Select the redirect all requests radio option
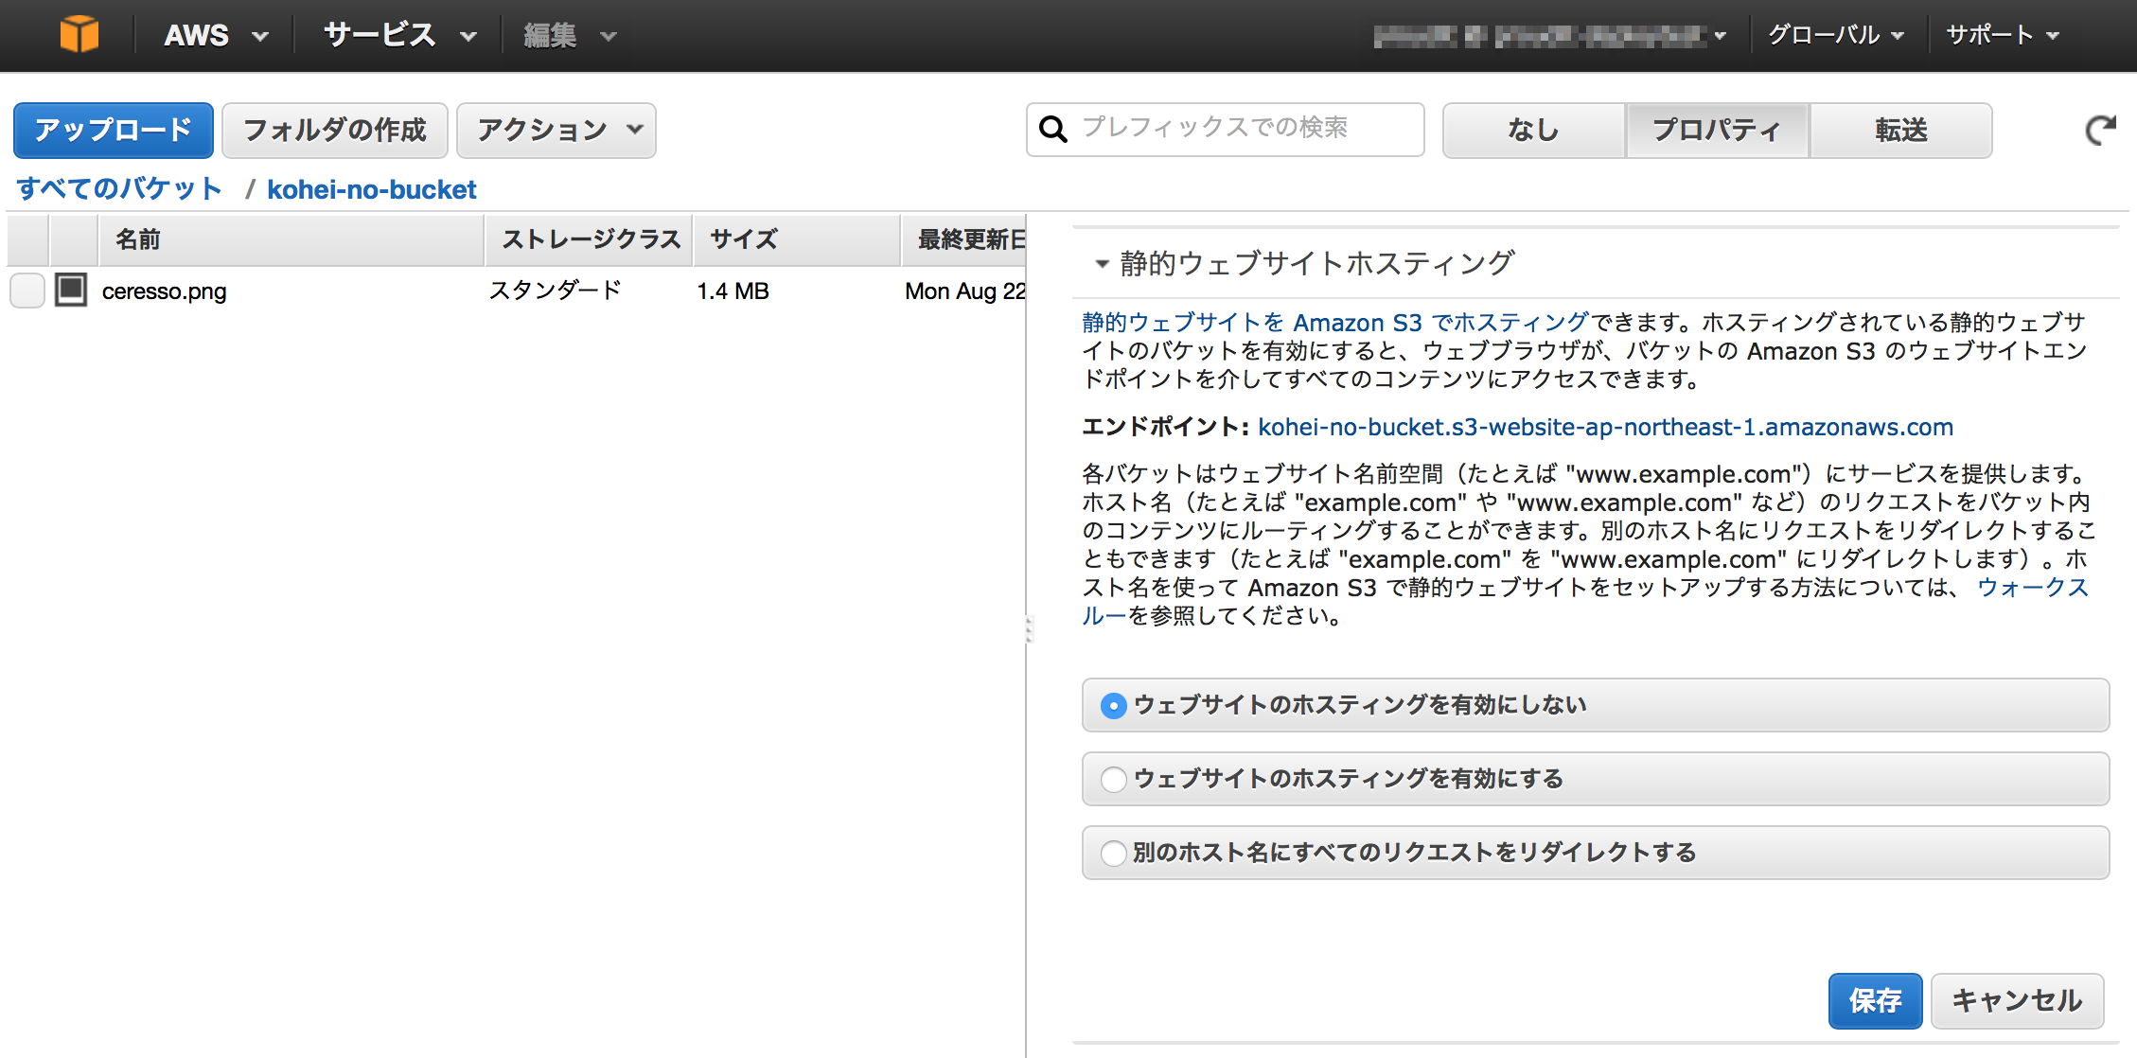The height and width of the screenshot is (1058, 2137). pos(1114,853)
